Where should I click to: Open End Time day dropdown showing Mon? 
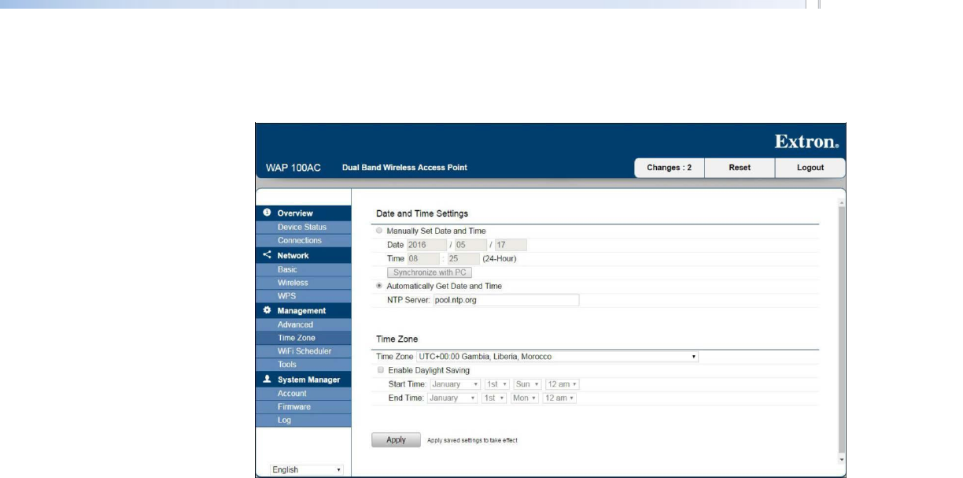pos(525,398)
